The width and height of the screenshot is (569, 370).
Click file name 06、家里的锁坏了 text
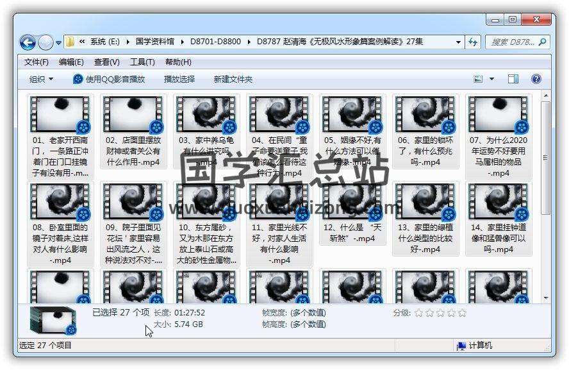(425, 151)
